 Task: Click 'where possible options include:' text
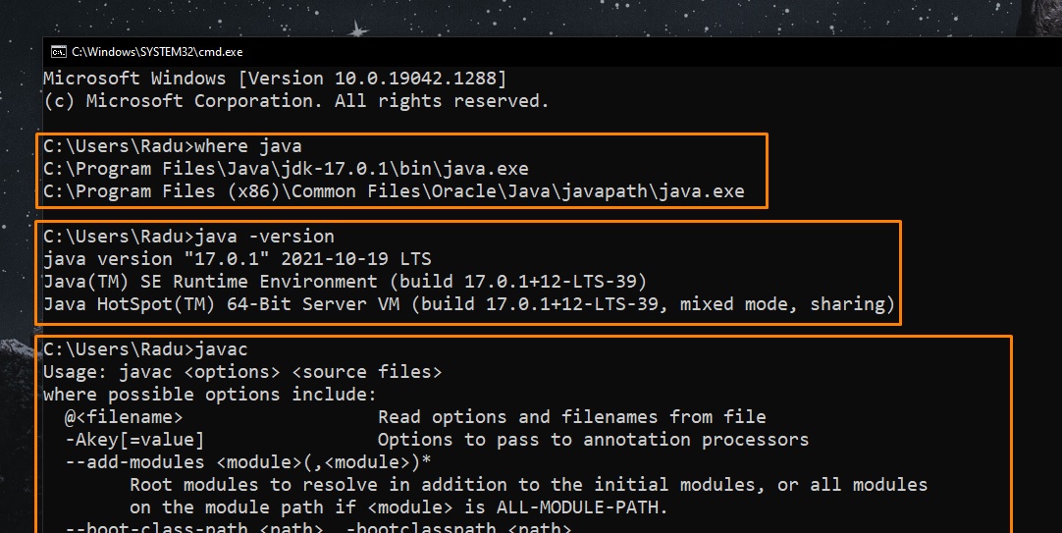click(x=209, y=396)
